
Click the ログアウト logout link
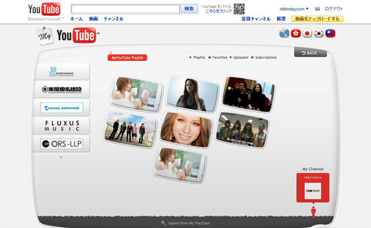coord(334,9)
